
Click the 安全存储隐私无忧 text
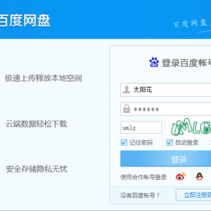pyautogui.click(x=36, y=169)
